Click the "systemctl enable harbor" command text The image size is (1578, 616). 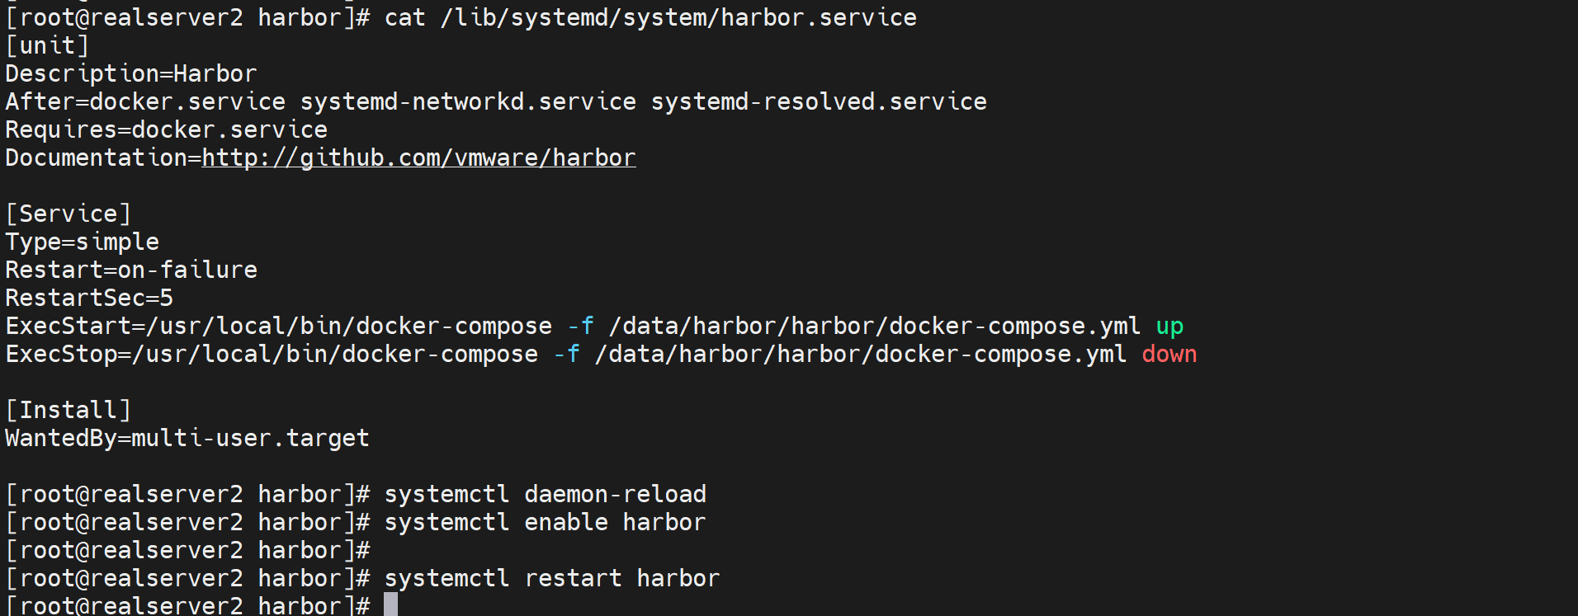coord(545,522)
